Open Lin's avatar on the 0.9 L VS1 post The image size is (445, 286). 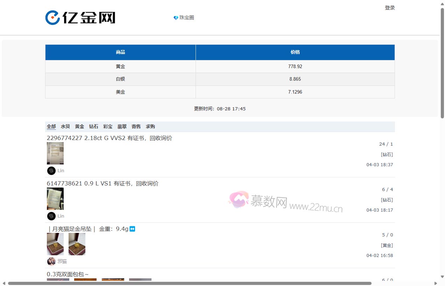[x=51, y=216]
